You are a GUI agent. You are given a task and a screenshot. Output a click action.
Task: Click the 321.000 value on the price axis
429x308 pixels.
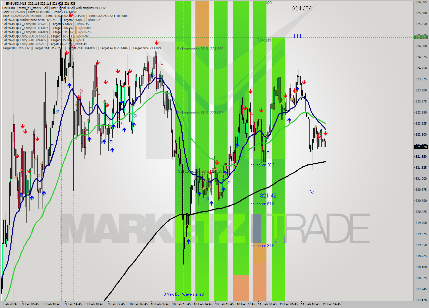421,178
